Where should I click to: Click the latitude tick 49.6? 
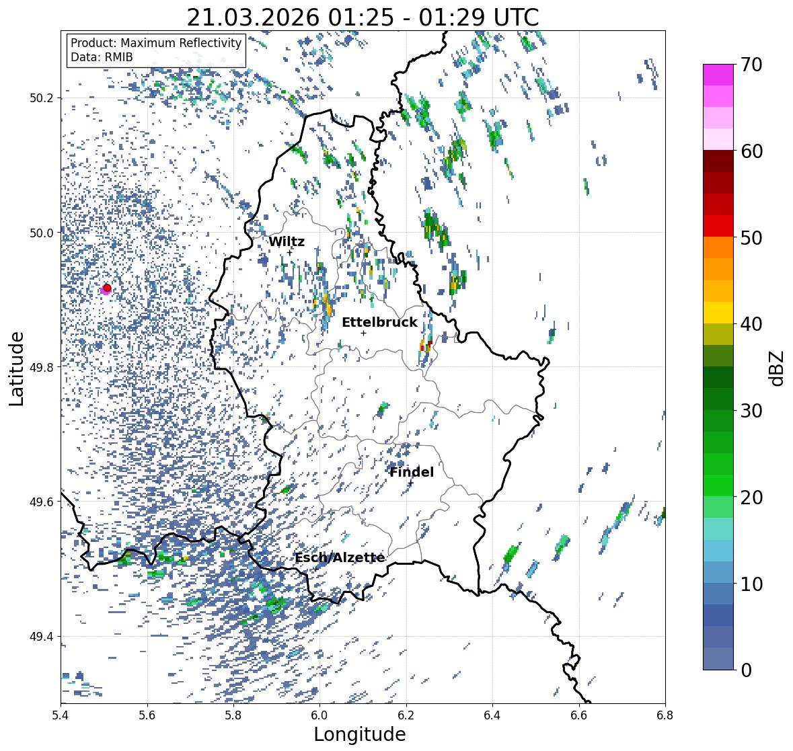pos(42,502)
